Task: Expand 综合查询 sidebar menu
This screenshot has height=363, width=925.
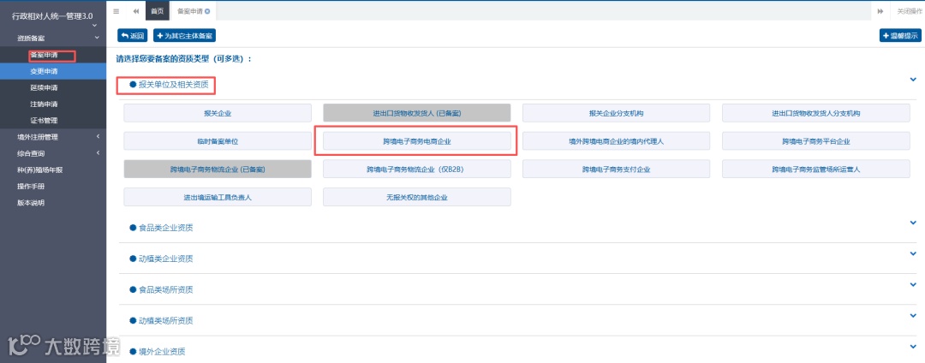Action: [53, 154]
